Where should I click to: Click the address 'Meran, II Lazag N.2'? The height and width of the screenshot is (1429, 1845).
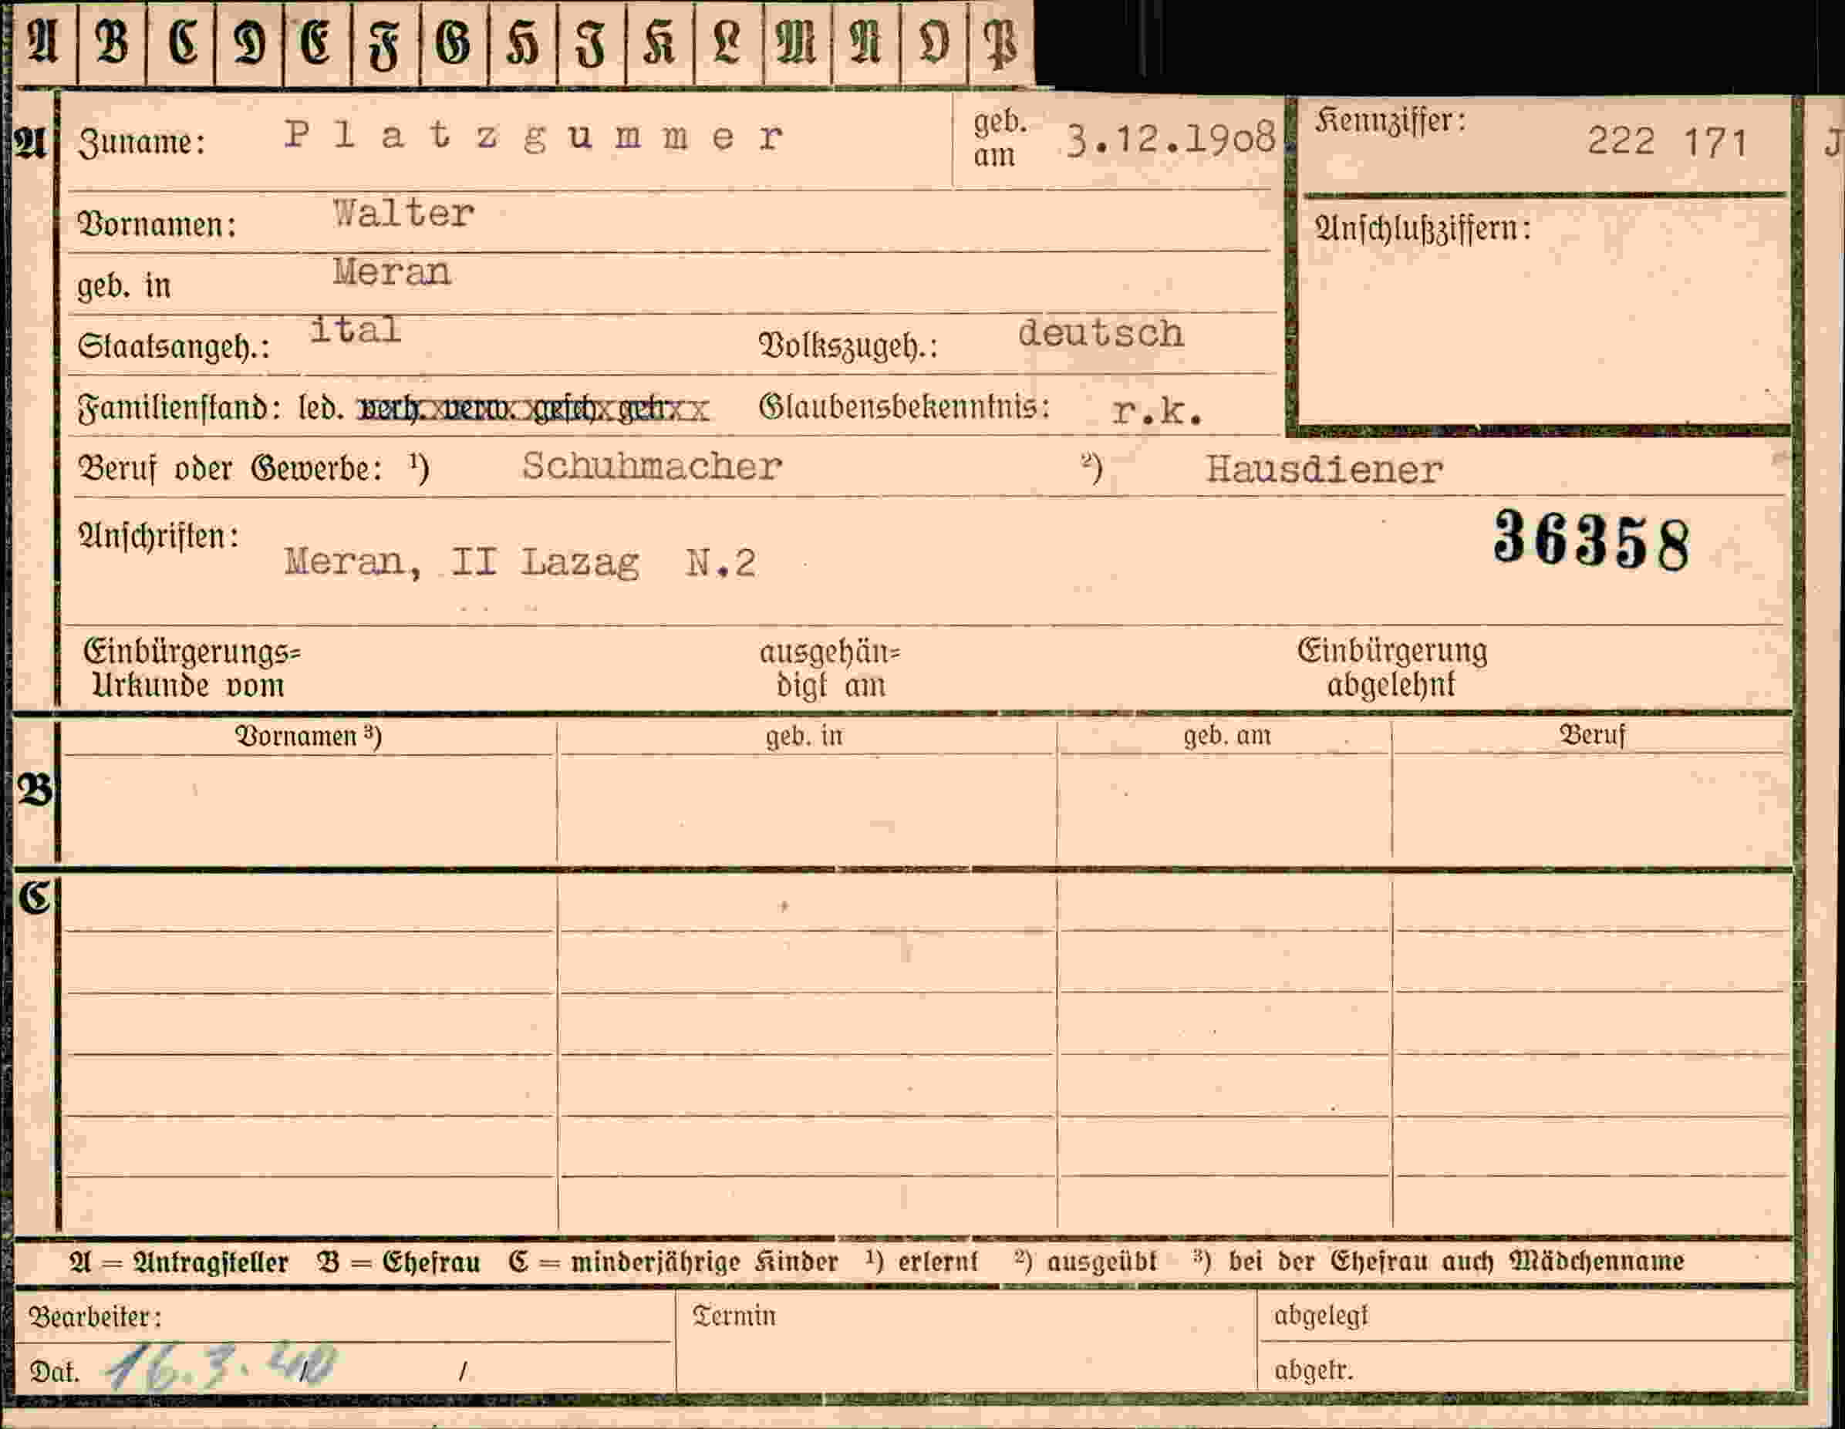point(520,561)
